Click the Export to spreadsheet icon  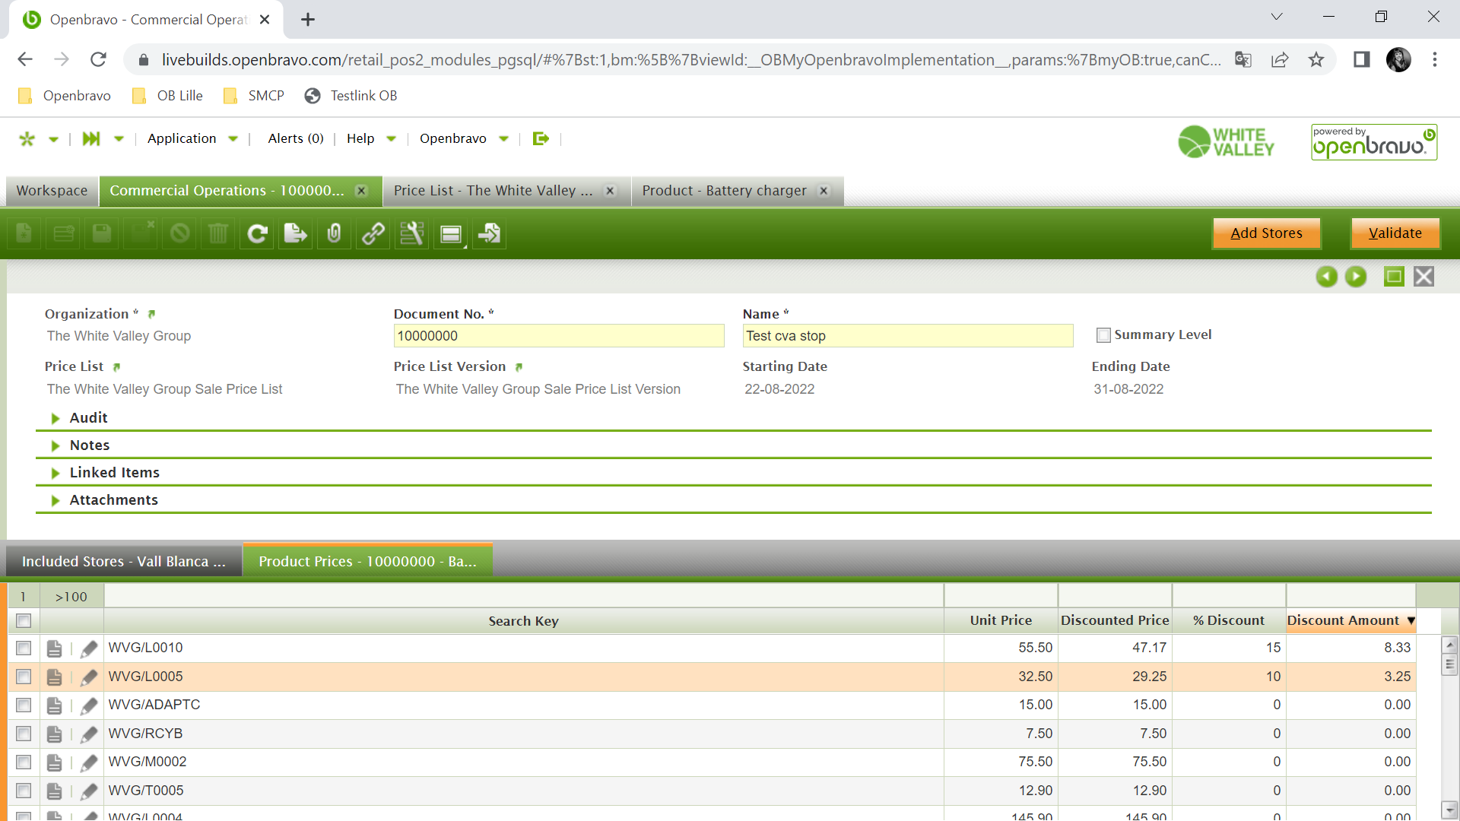point(296,233)
